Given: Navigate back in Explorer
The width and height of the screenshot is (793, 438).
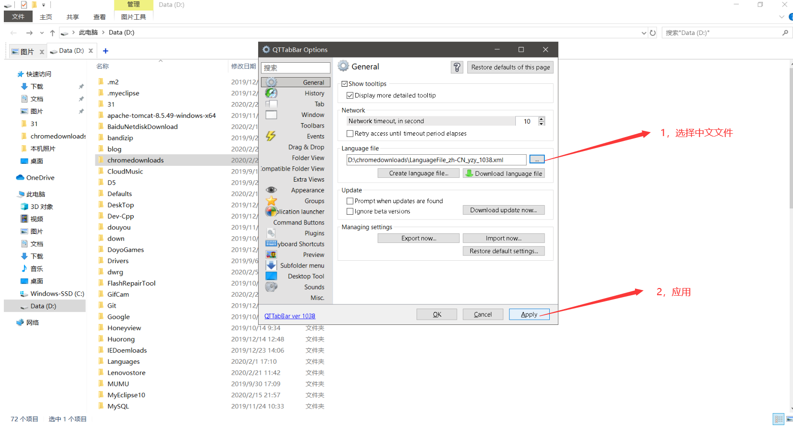Looking at the screenshot, I should 13,33.
